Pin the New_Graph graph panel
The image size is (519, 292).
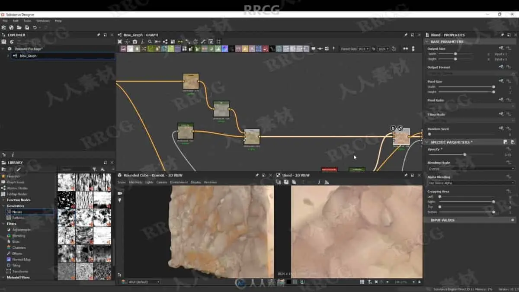tap(406, 35)
